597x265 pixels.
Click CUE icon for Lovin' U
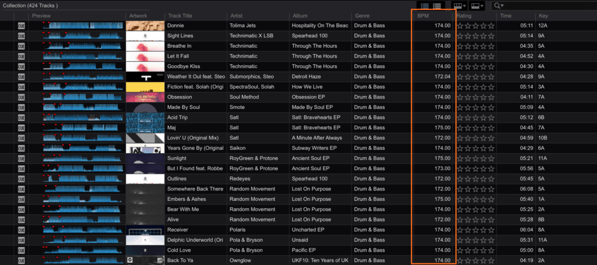tap(21, 138)
